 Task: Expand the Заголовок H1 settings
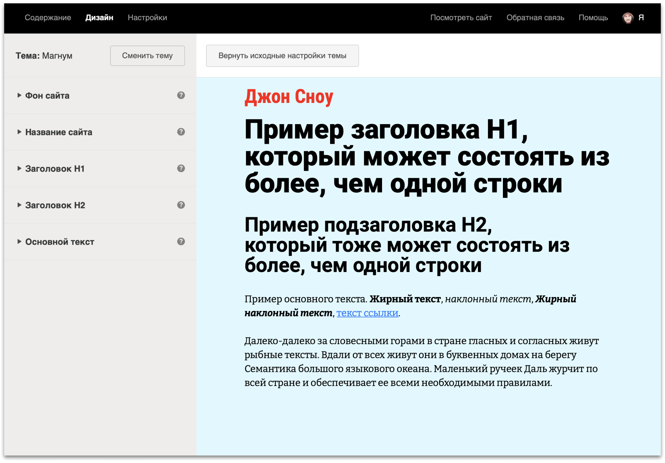(x=19, y=168)
